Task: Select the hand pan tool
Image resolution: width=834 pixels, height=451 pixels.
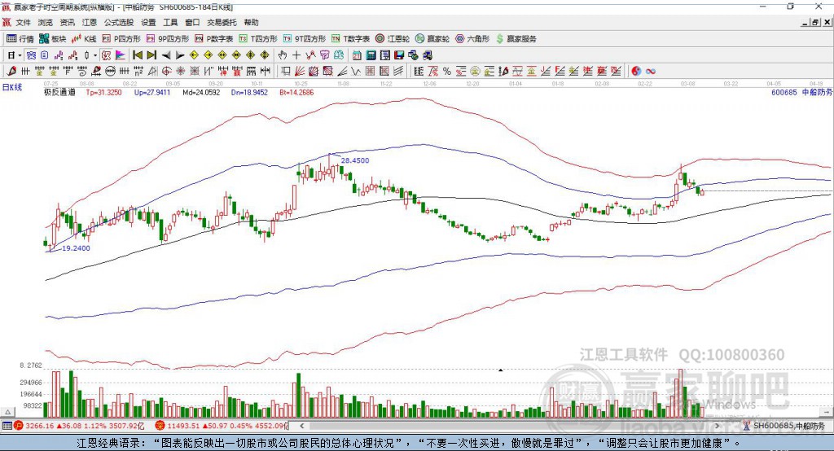Action: point(283,55)
